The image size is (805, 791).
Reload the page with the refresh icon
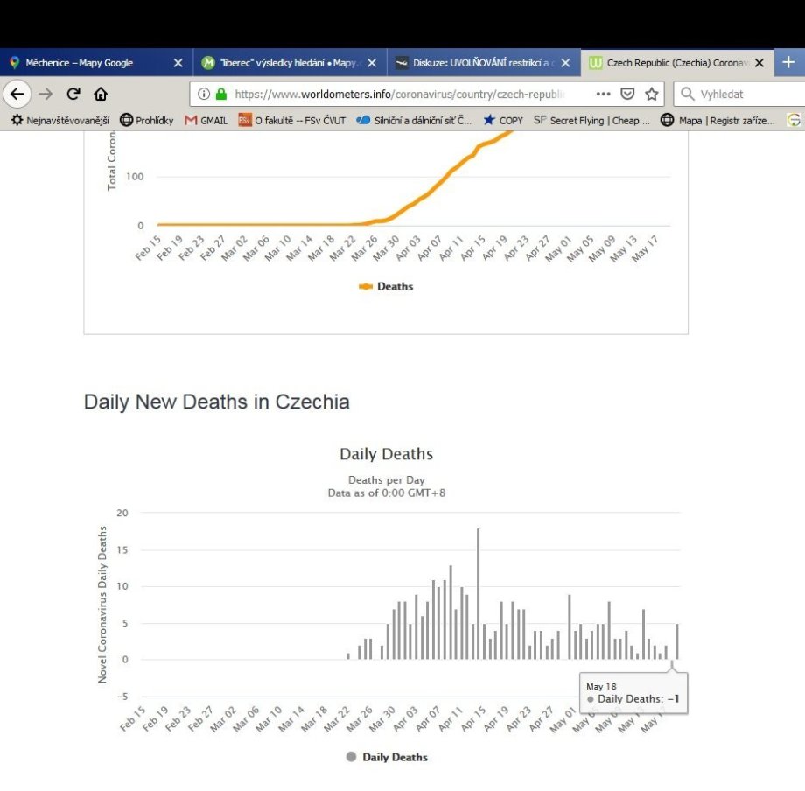(x=73, y=94)
